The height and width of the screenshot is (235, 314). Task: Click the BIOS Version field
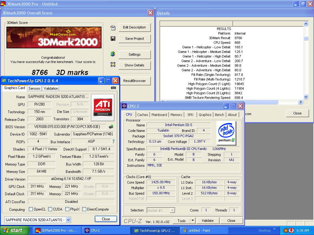tap(67, 127)
